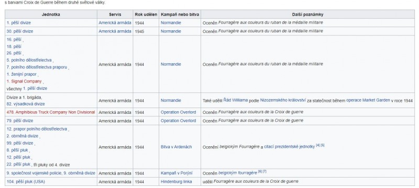Image resolution: width=419 pixels, height=188 pixels.
Task: Click the 5. polního dělostřelectva link
Action: coord(29,60)
